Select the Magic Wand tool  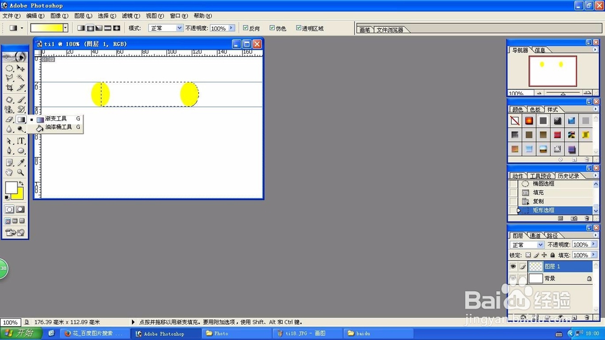click(21, 78)
